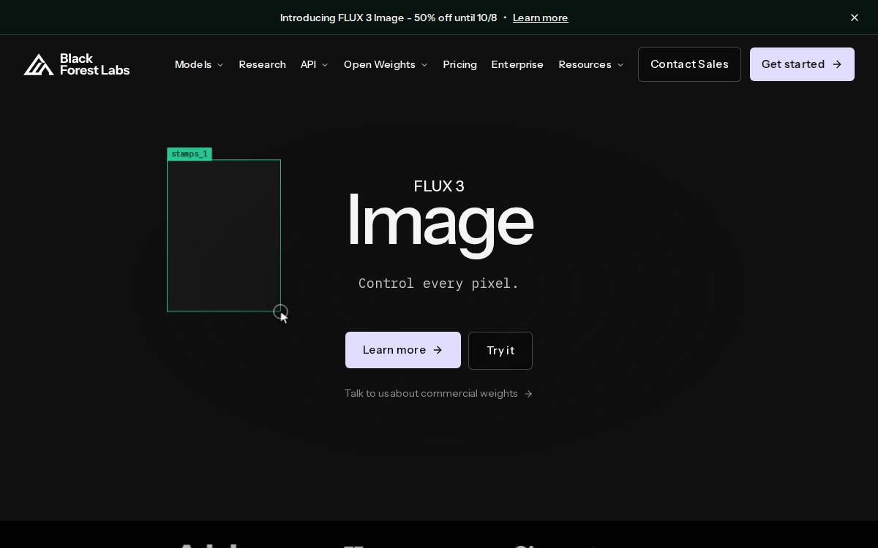Click the FLUX 3 heading
878x548 pixels.
click(x=439, y=186)
